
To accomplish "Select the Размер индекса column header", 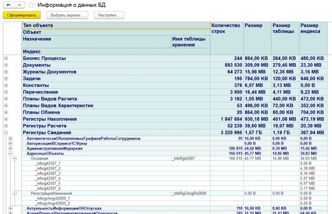I will point(313,38).
